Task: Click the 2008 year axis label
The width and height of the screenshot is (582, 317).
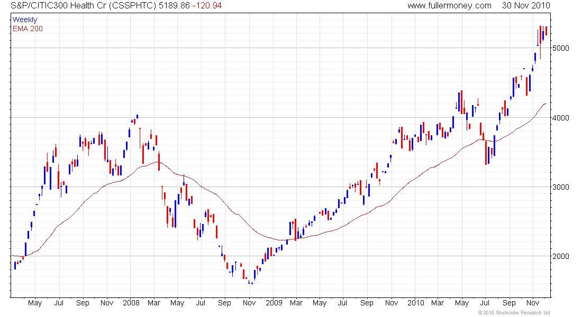Action: click(x=131, y=303)
